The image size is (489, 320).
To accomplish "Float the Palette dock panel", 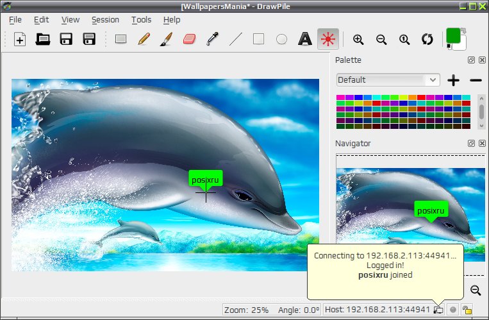I will (x=471, y=60).
